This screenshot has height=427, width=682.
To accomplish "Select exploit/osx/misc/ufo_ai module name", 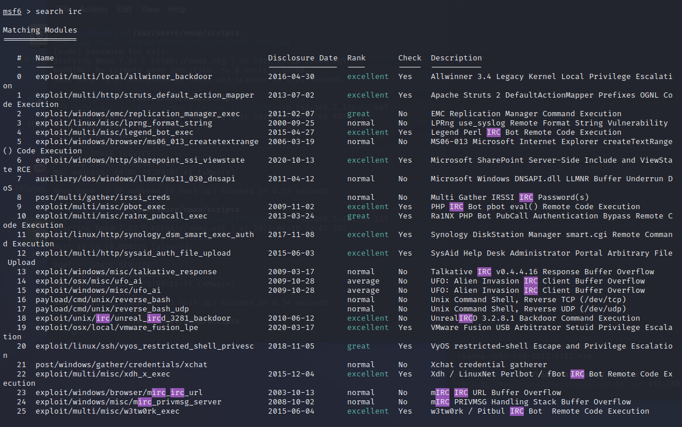I will click(x=89, y=281).
